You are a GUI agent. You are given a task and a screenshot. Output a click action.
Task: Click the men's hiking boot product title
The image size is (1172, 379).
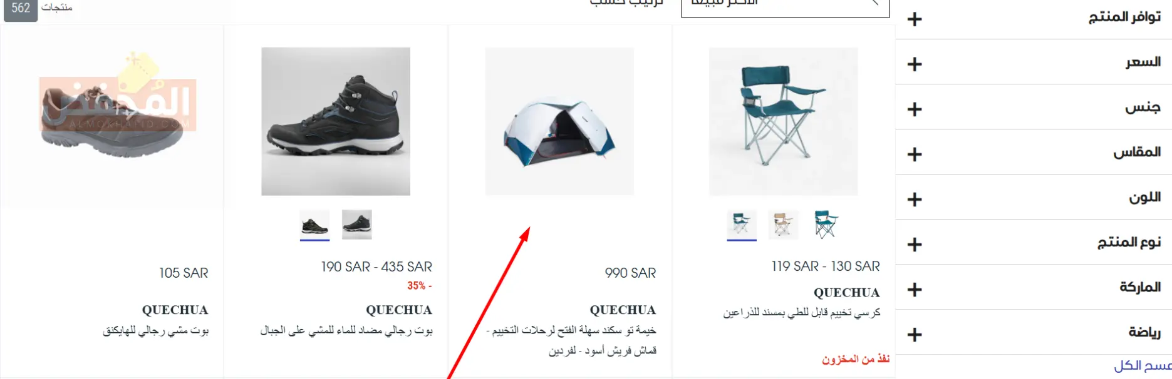click(156, 330)
